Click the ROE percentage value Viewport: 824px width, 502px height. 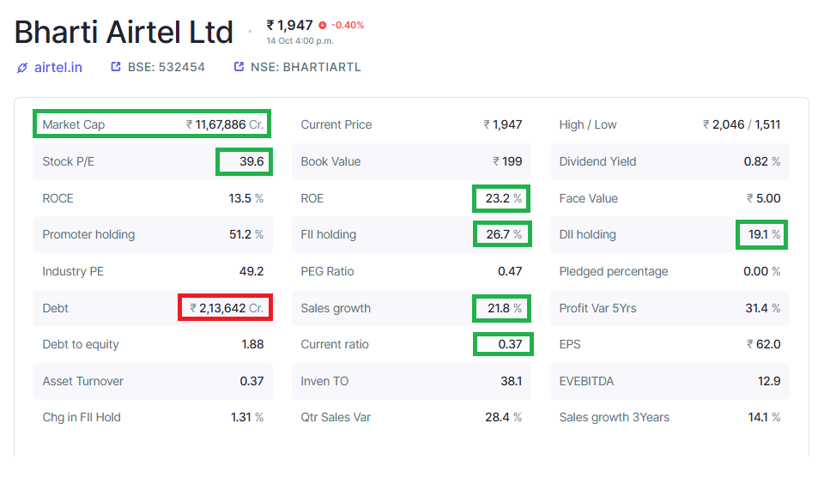click(502, 198)
